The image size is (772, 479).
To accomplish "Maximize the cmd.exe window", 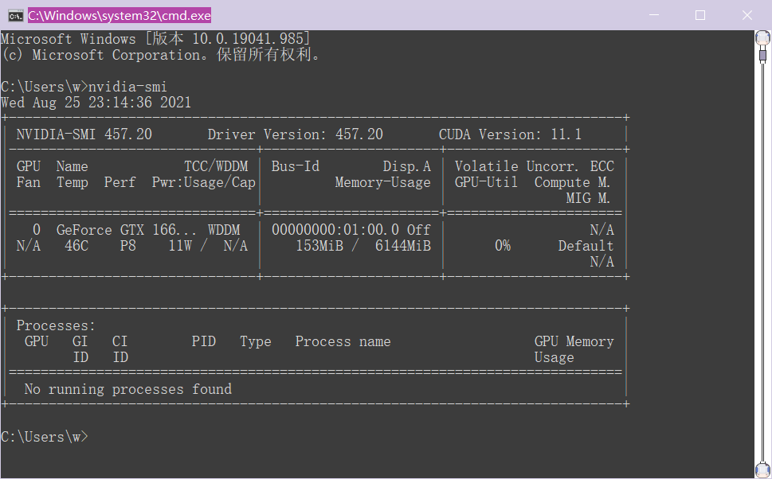I will tap(700, 15).
